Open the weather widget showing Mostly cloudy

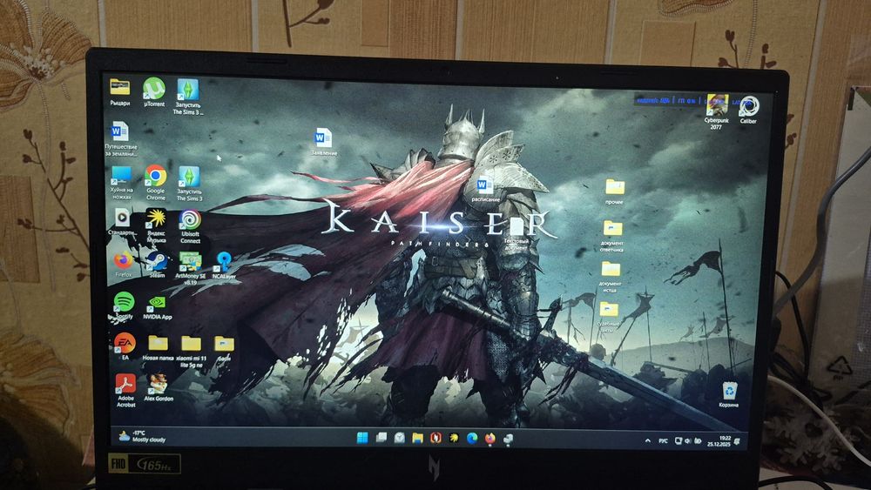pos(142,436)
